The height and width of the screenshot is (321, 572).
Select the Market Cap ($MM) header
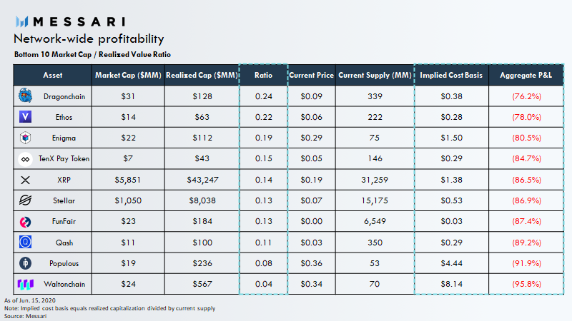click(x=128, y=75)
